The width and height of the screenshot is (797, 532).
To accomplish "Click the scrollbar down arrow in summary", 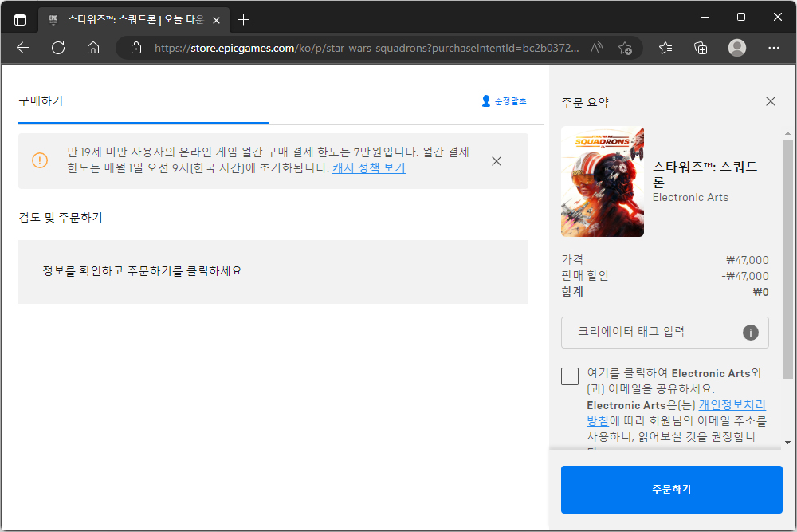I will [787, 443].
